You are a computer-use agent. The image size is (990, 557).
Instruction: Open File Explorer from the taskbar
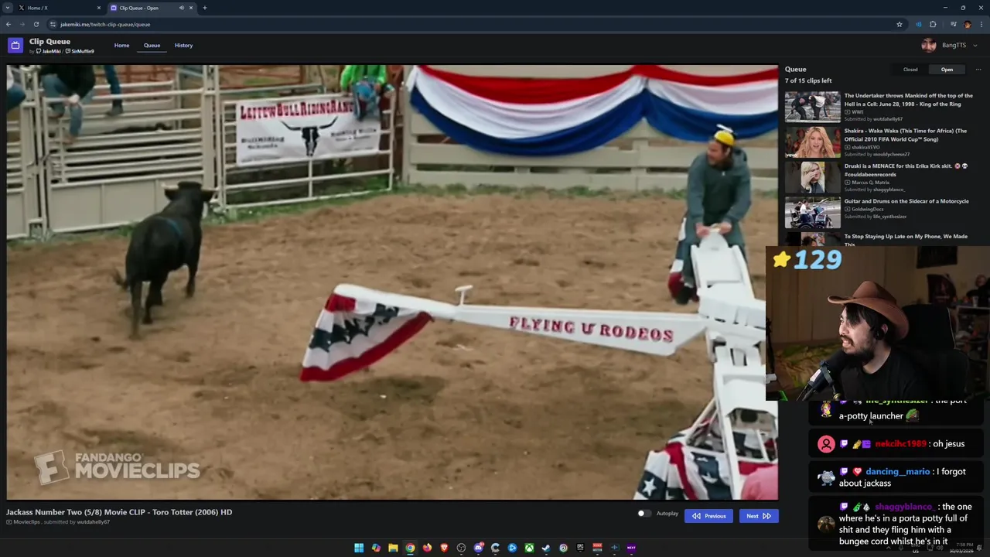pyautogui.click(x=393, y=548)
